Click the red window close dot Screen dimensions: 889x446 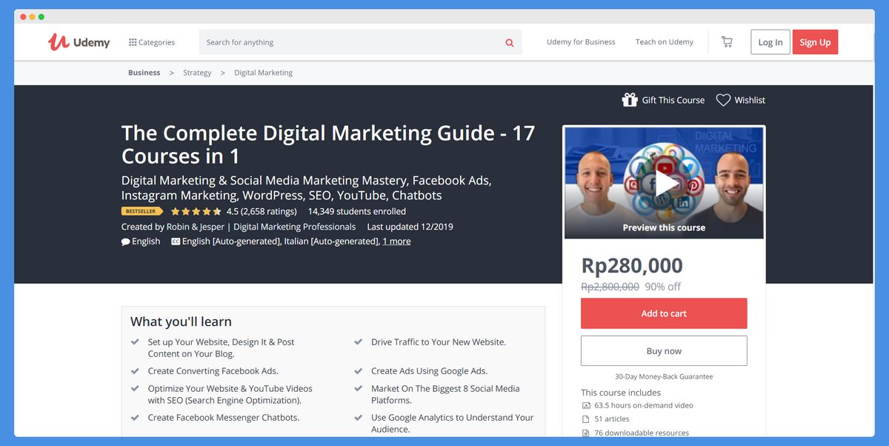point(23,17)
